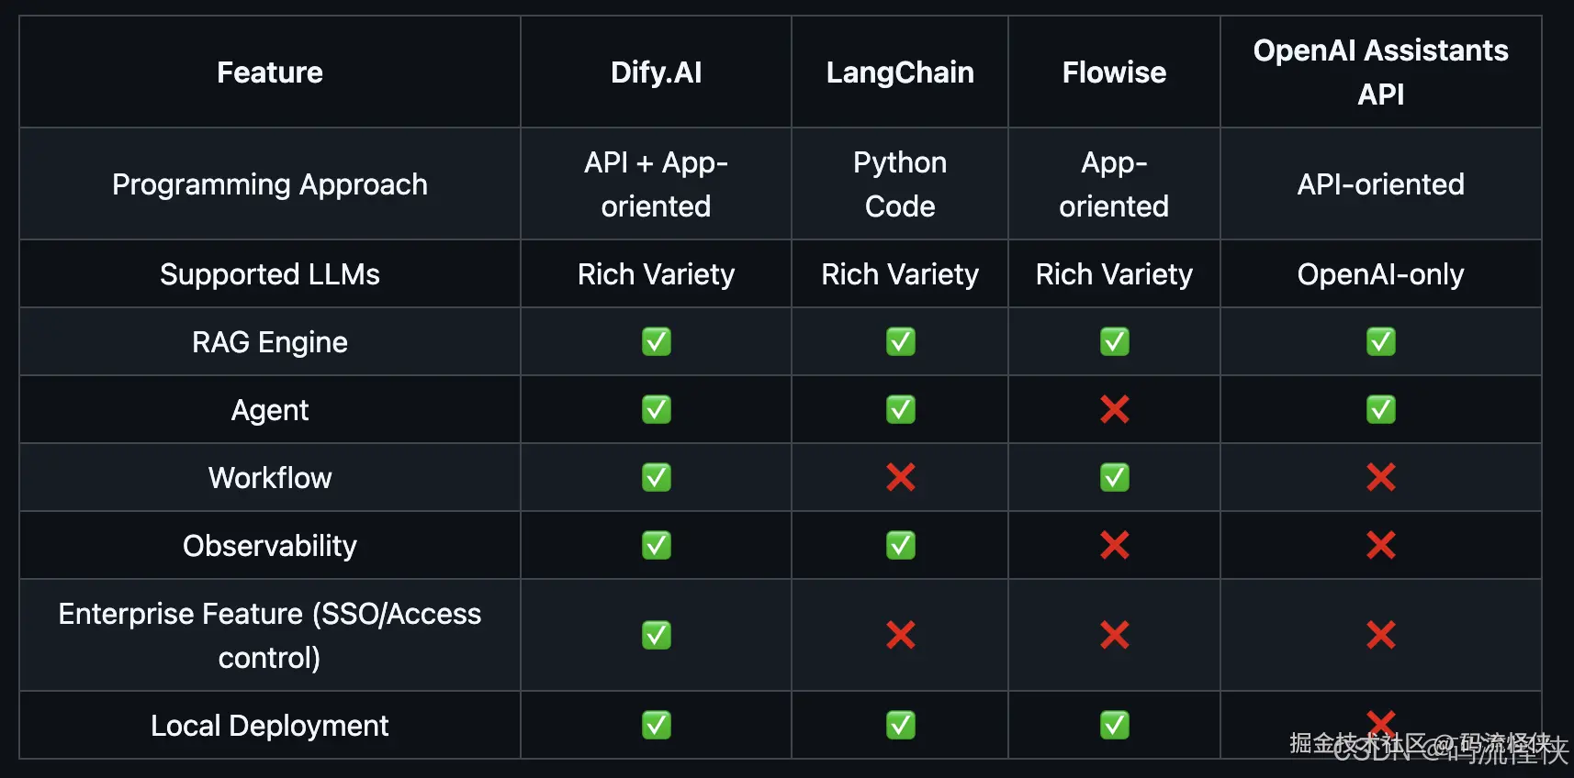Click Dify.AI Local Deployment green checkmark
This screenshot has width=1574, height=778.
click(656, 725)
